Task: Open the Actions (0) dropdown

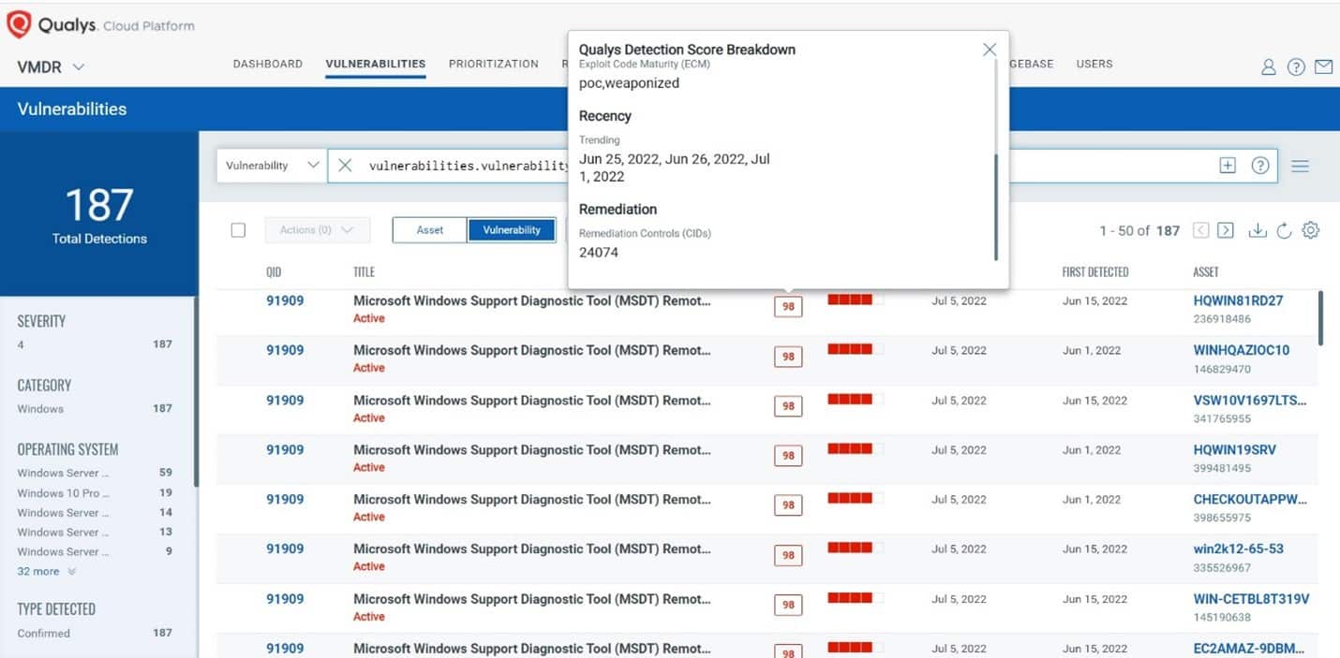Action: pyautogui.click(x=318, y=230)
